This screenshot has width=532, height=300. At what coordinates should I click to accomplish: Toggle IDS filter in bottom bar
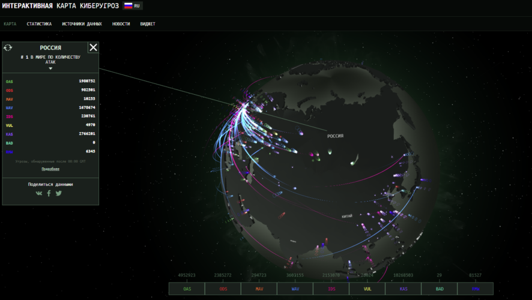[x=331, y=289]
